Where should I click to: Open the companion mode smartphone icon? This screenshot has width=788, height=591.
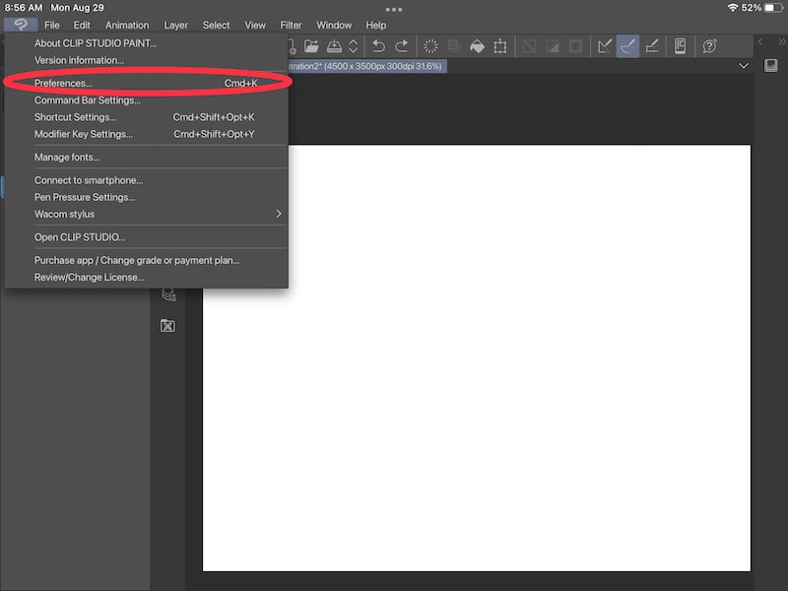pos(678,45)
